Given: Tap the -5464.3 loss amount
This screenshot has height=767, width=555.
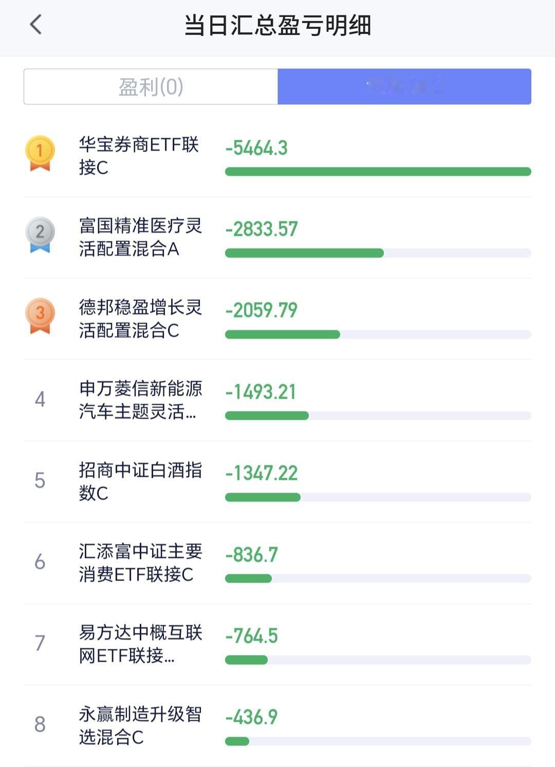Looking at the screenshot, I should 256,148.
